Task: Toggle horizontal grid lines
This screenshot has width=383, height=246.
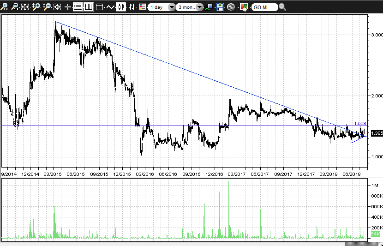Action: [78, 7]
